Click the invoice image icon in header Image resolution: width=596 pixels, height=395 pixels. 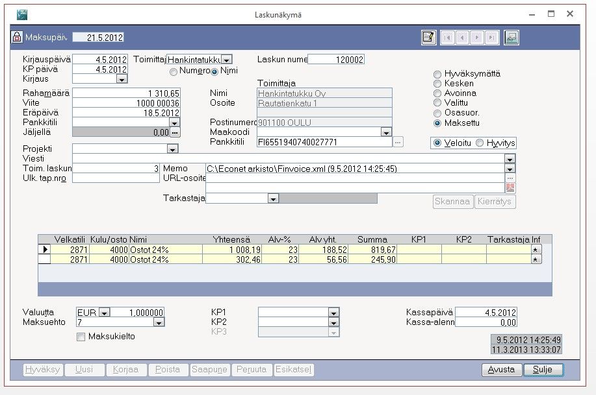click(512, 38)
